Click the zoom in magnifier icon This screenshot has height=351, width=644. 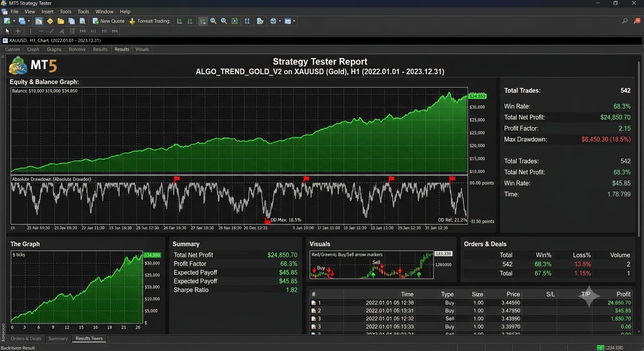(213, 21)
